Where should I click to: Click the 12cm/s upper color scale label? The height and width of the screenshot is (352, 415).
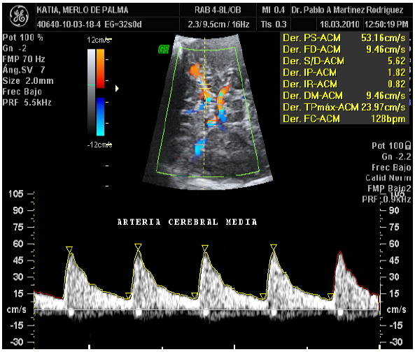click(x=99, y=40)
